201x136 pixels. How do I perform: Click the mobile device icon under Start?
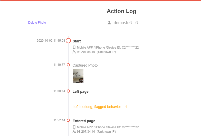coord(74,47)
